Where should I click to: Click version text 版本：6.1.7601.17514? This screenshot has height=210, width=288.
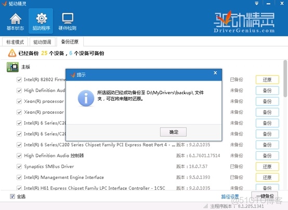pyautogui.click(x=198, y=155)
